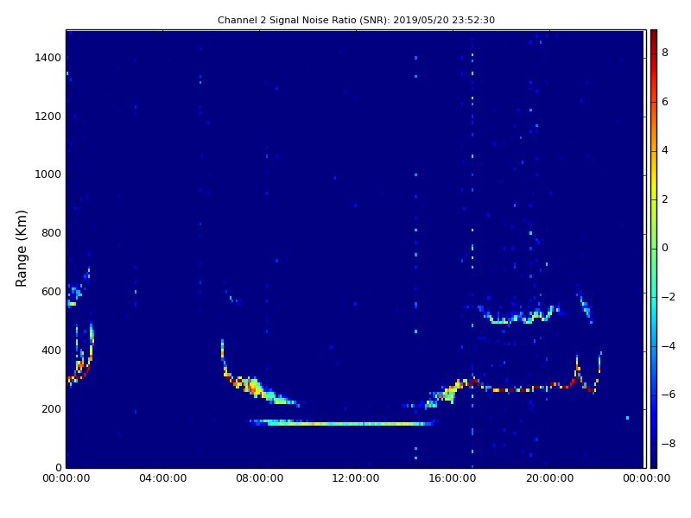Click the plot title showing Channel 2 SNR
691x518 pixels.
click(x=356, y=20)
